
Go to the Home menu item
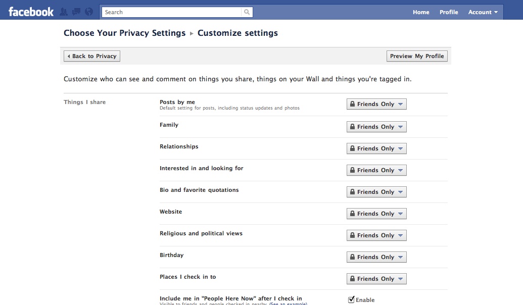(x=421, y=12)
